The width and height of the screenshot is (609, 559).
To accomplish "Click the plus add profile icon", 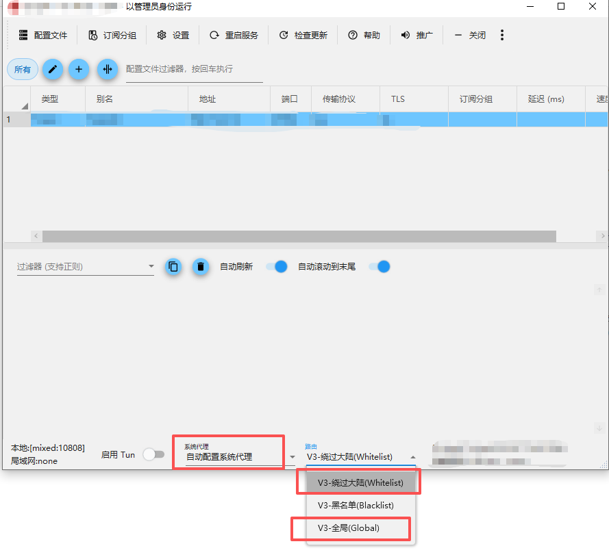I will point(79,69).
